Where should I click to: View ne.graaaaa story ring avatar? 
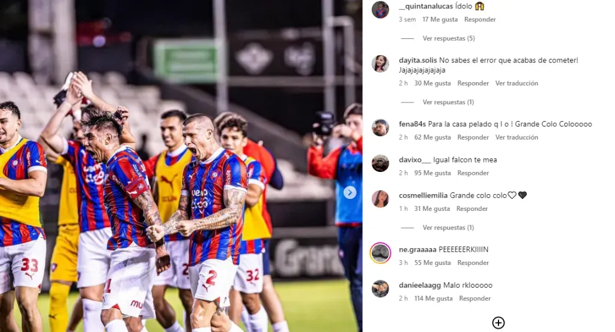click(x=380, y=253)
